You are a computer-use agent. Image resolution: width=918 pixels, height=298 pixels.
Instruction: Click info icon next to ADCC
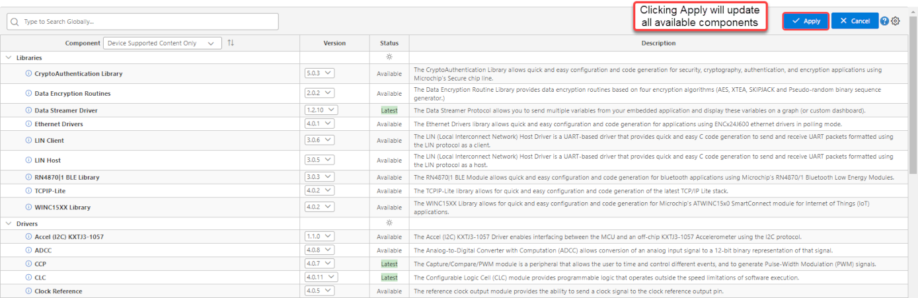(x=28, y=250)
